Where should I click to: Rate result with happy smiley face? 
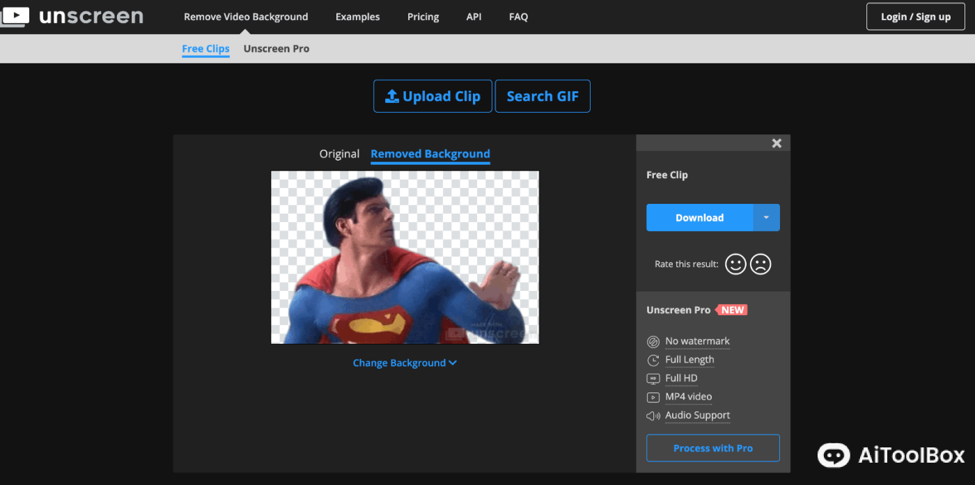click(x=735, y=264)
